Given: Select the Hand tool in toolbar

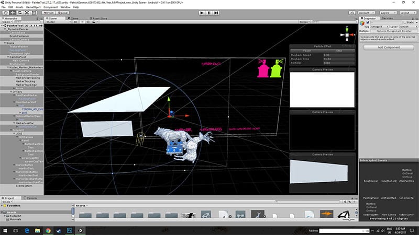Looking at the screenshot, I should point(5,12).
